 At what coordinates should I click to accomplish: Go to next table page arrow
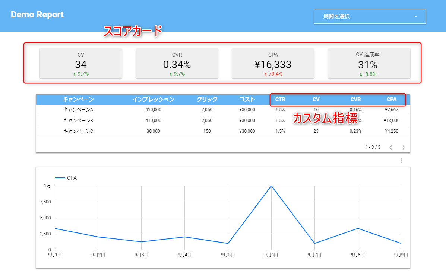click(404, 147)
